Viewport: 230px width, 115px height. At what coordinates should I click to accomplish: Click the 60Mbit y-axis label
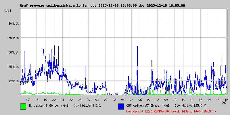[x=14, y=24]
